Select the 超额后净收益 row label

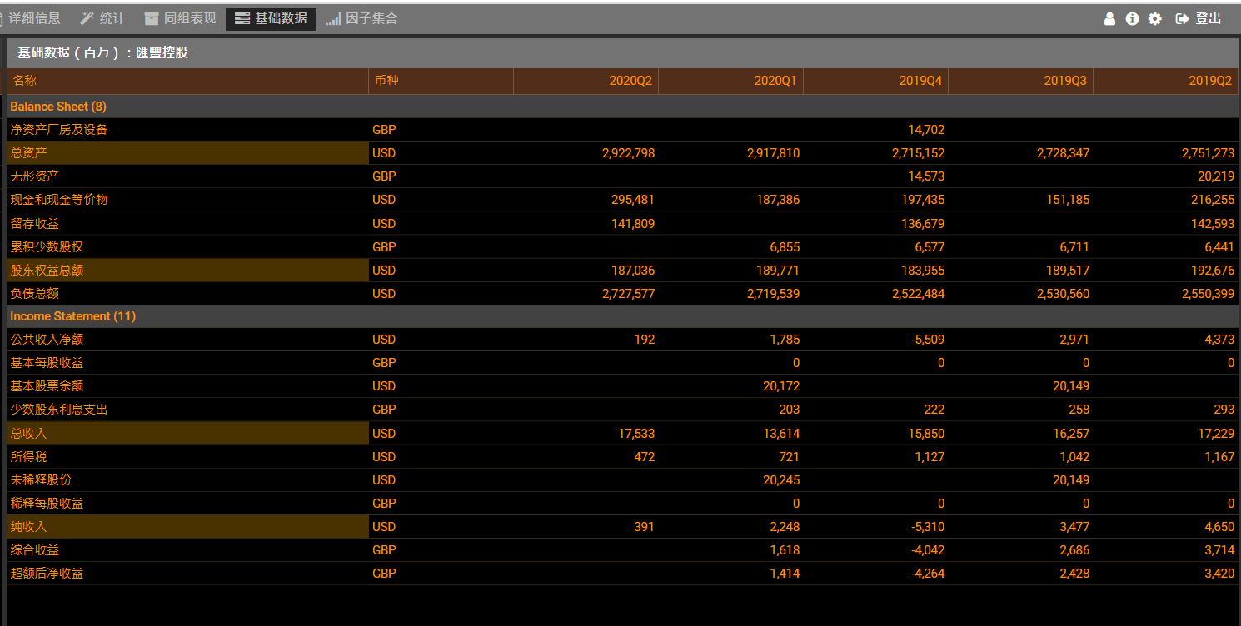point(47,574)
